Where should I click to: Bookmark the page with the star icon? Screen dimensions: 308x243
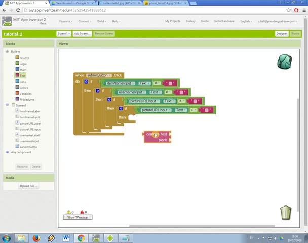pos(288,10)
